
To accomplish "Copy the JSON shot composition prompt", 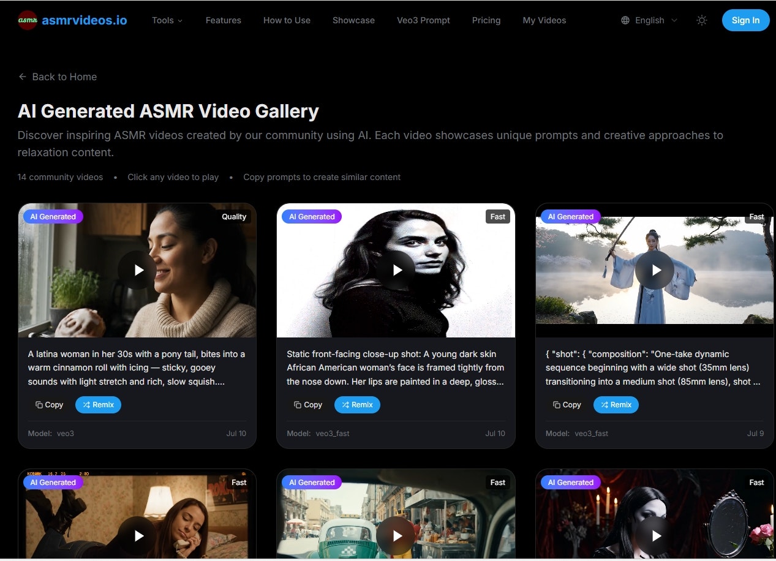I will coord(567,405).
